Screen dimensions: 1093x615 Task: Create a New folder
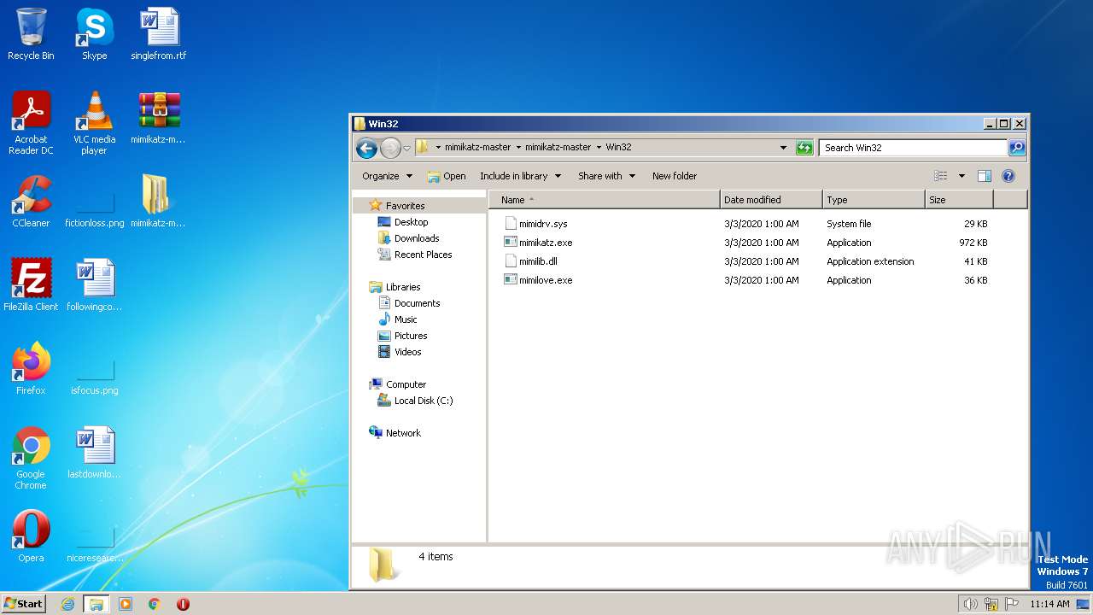click(675, 176)
